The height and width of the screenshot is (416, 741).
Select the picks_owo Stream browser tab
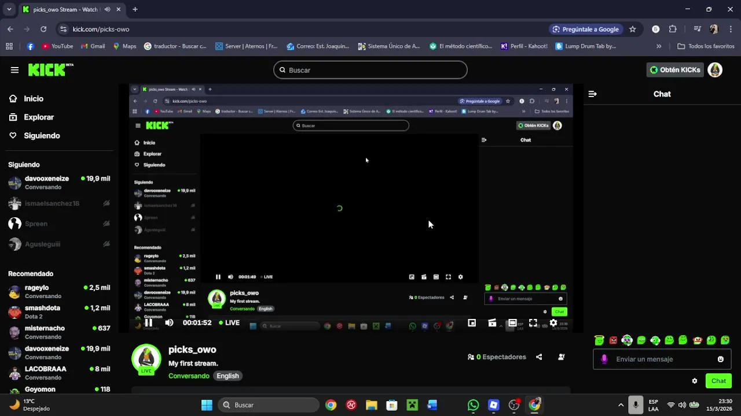67,9
